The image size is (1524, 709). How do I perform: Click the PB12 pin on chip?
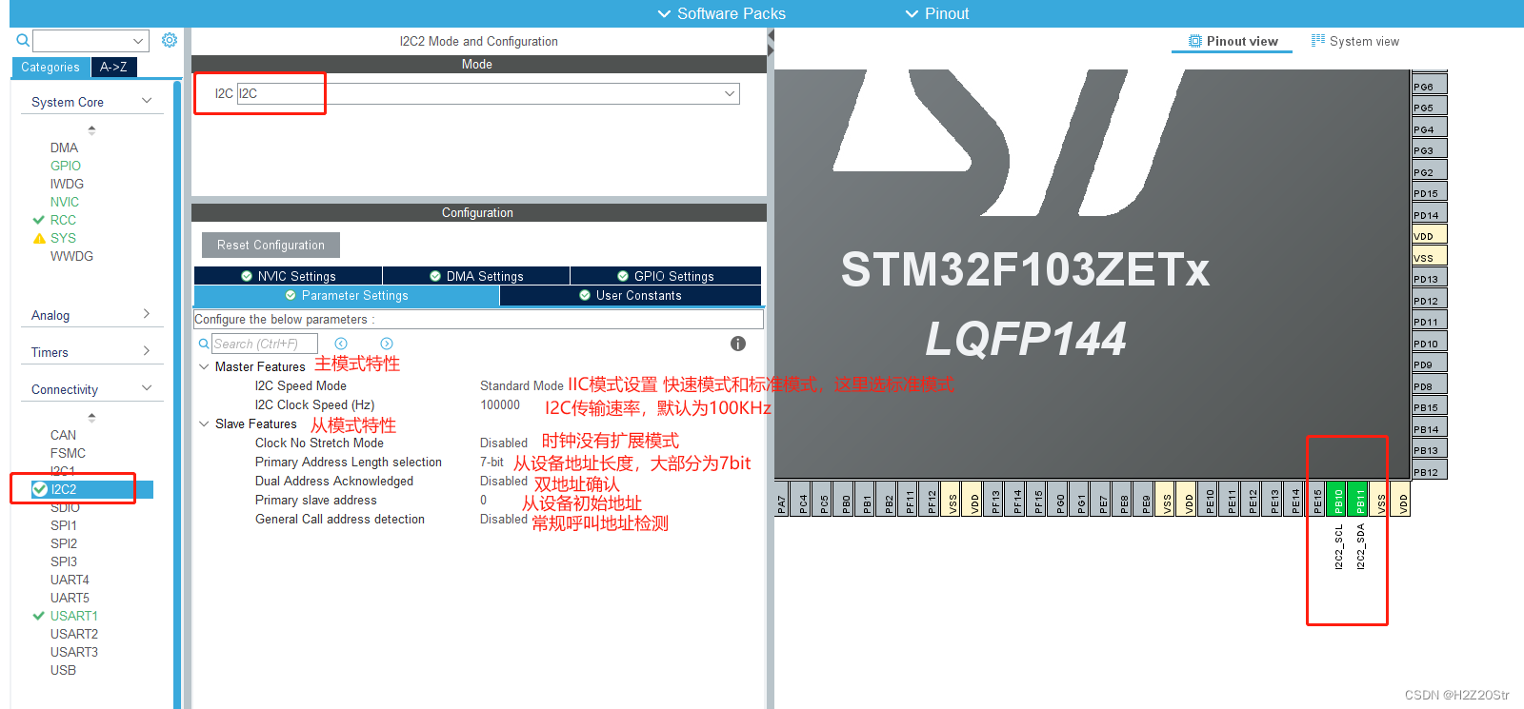1429,471
